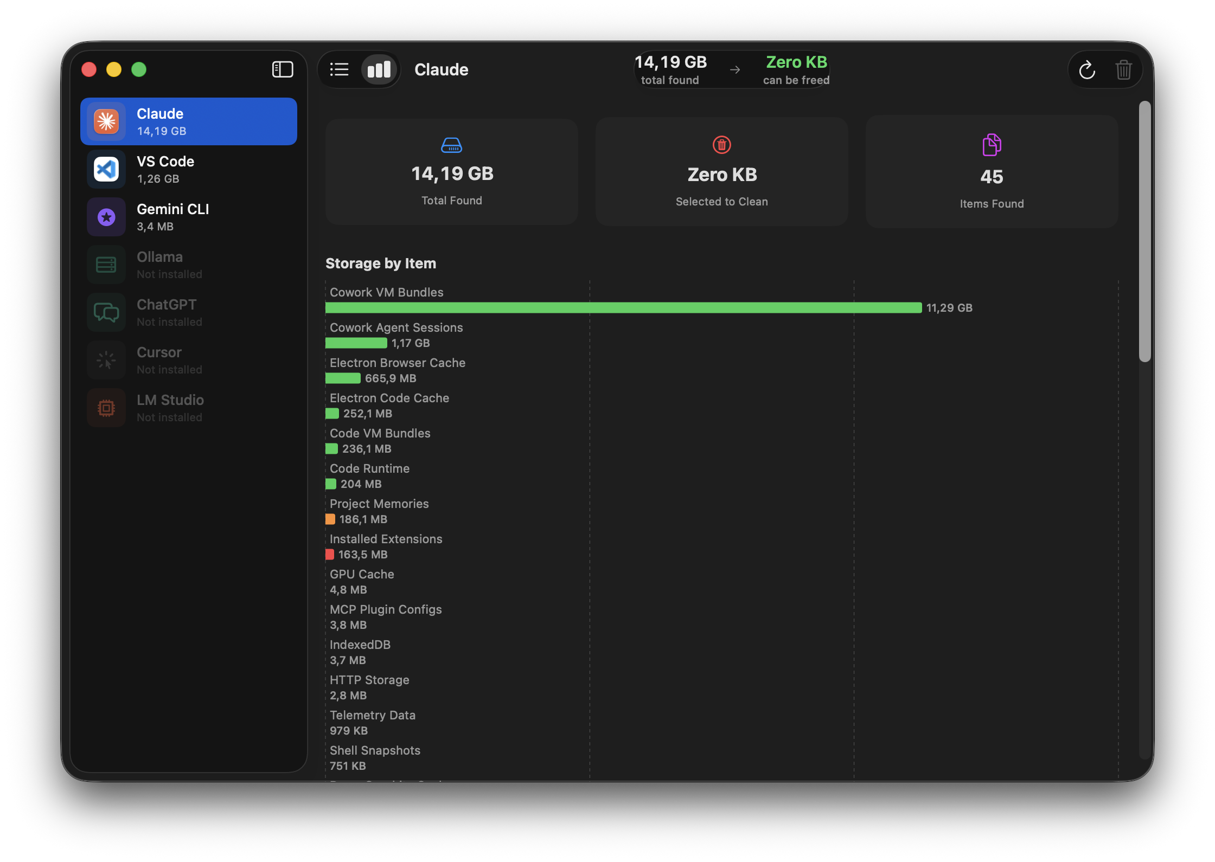The height and width of the screenshot is (862, 1215).
Task: Switch to bar chart view
Action: (x=379, y=69)
